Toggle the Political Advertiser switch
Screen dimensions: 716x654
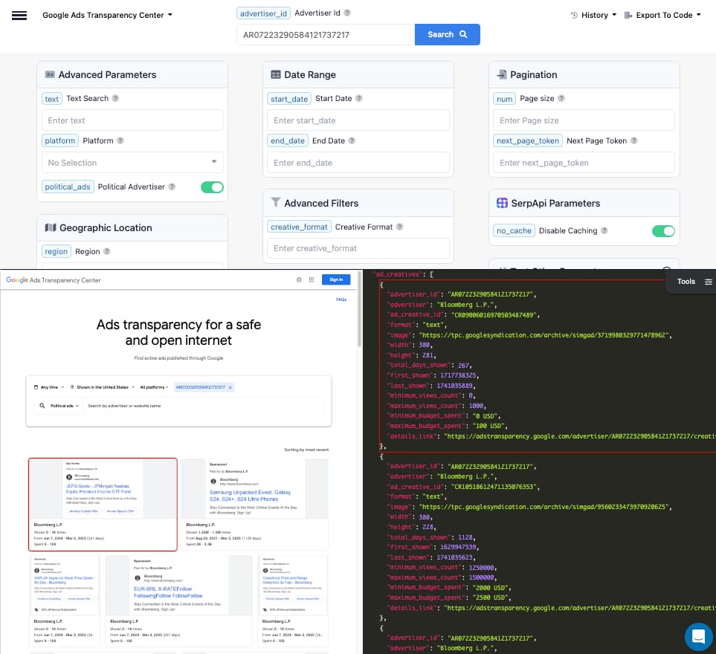coord(212,187)
